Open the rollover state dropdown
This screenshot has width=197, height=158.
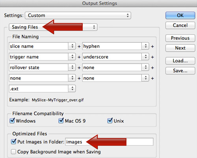pyautogui.click(x=42, y=67)
